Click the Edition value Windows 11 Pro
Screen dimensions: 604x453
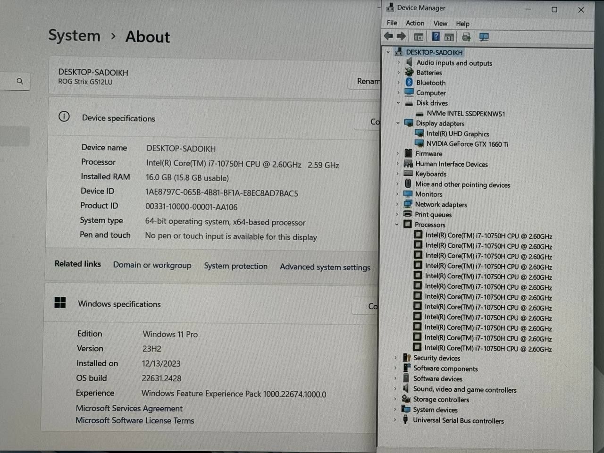coord(170,334)
